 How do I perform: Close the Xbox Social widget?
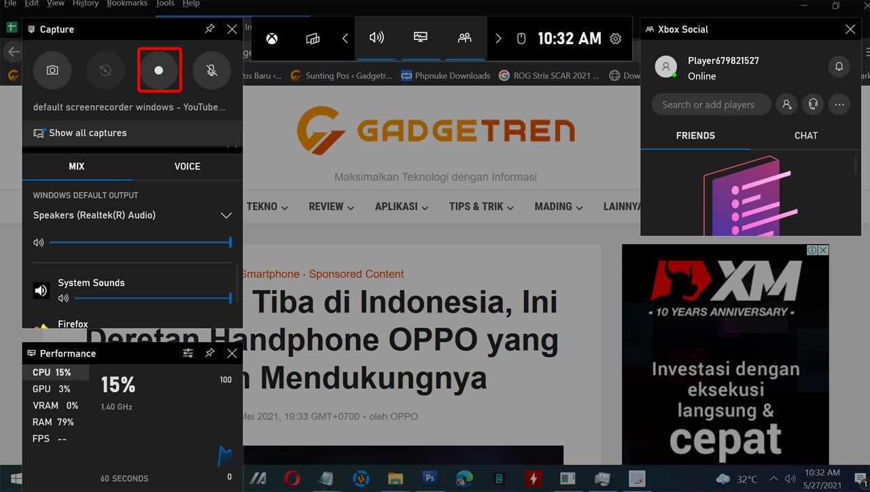click(850, 29)
